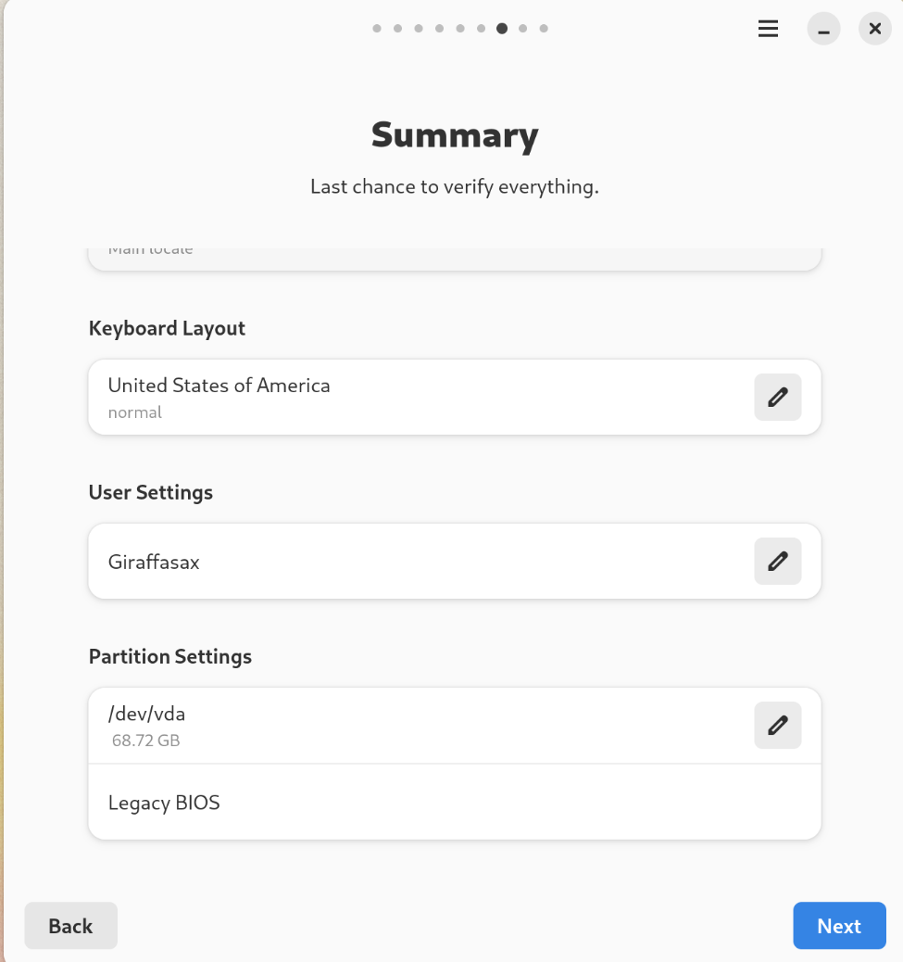903x962 pixels.
Task: Close the installer window
Action: pos(874,29)
